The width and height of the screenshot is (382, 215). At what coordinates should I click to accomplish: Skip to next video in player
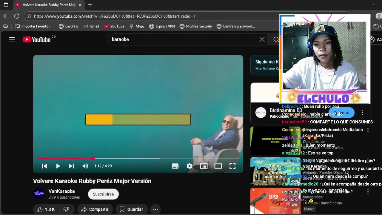click(x=71, y=166)
